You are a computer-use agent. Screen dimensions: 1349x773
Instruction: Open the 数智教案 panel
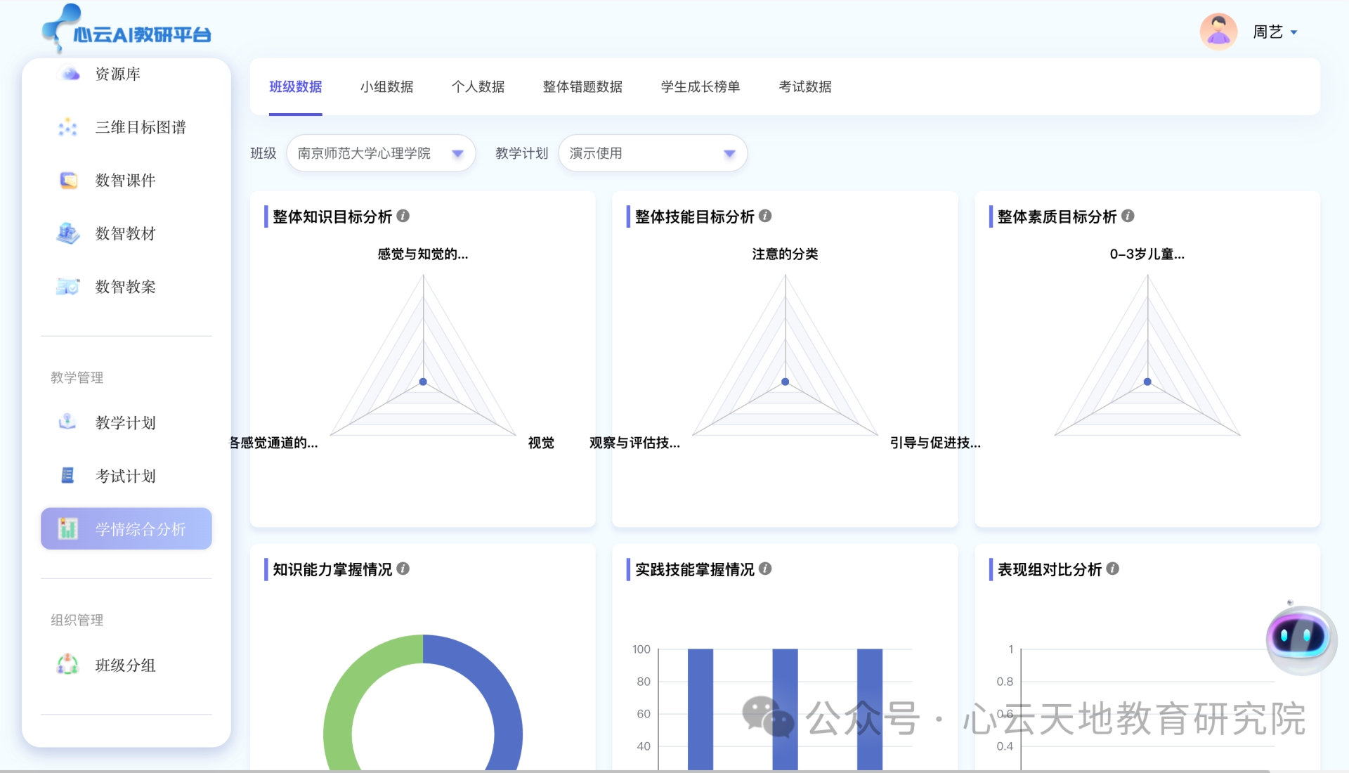click(124, 286)
